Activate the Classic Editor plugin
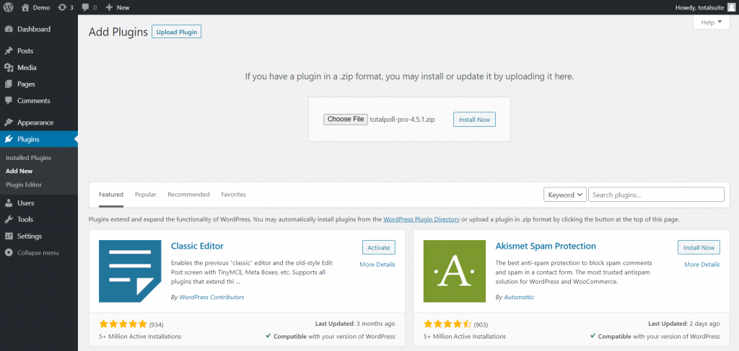739x351 pixels. (378, 247)
